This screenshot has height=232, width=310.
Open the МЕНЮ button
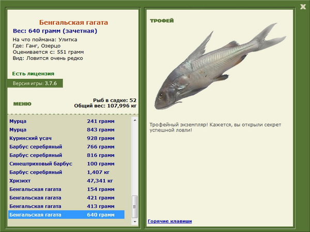click(22, 104)
